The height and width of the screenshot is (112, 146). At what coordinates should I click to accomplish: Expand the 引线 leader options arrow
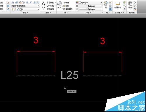55,6
